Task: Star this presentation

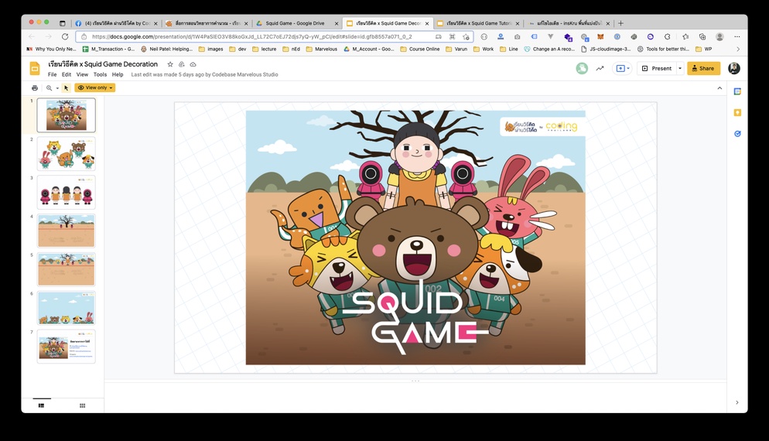Action: [x=170, y=64]
